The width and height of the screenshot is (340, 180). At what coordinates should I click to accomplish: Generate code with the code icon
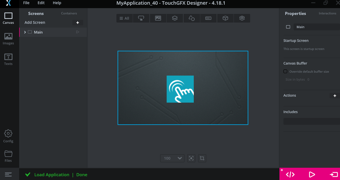(290, 174)
